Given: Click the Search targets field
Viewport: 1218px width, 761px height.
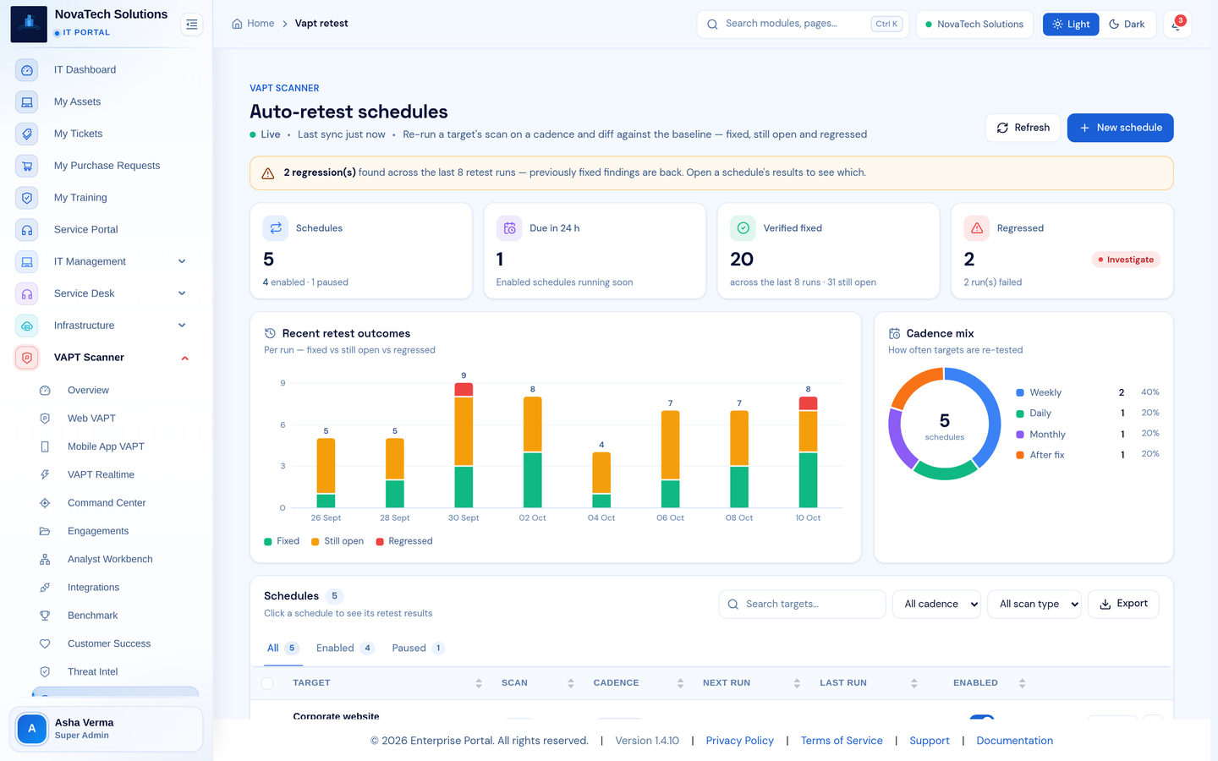Looking at the screenshot, I should [x=802, y=604].
